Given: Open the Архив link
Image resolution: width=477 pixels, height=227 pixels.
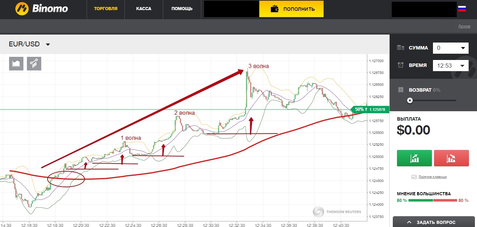Looking at the screenshot, I should click(x=464, y=27).
